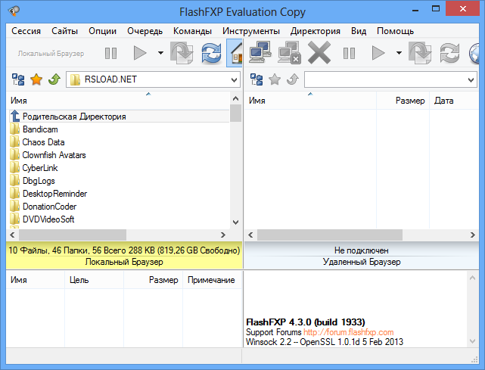The width and height of the screenshot is (485, 370).
Task: Click the remote disconnect computers icon
Action: (x=290, y=53)
